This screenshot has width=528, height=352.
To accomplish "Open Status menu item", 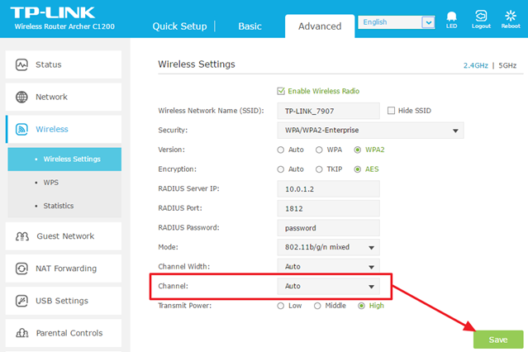I will point(64,64).
